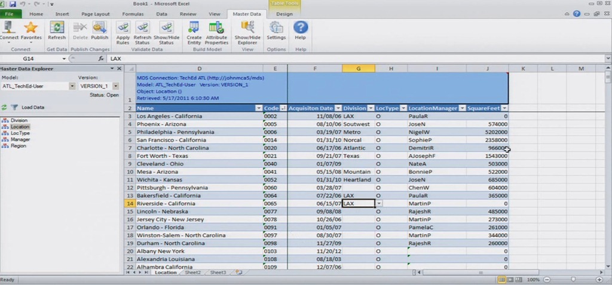Viewport: 612px width, 285px height.
Task: Switch to the Home ribbon tab
Action: (36, 14)
